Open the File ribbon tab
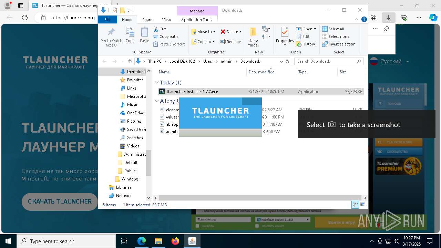441x248 pixels. (x=107, y=20)
